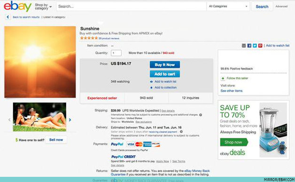Screen dimensions: 295x182
Task: Click the quantity input field
Action: (116, 53)
